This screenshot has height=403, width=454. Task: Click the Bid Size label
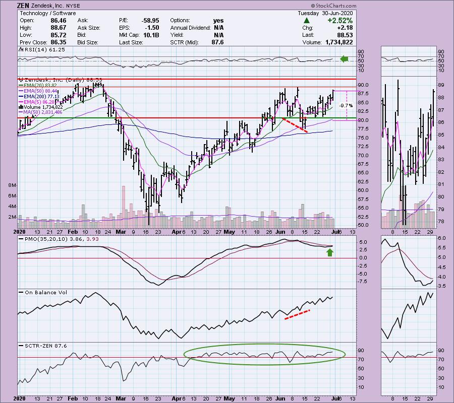coord(88,42)
